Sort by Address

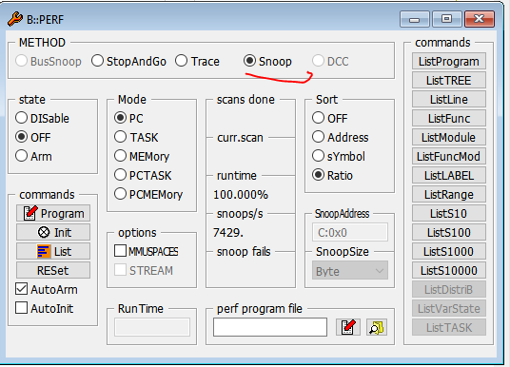tap(341, 137)
